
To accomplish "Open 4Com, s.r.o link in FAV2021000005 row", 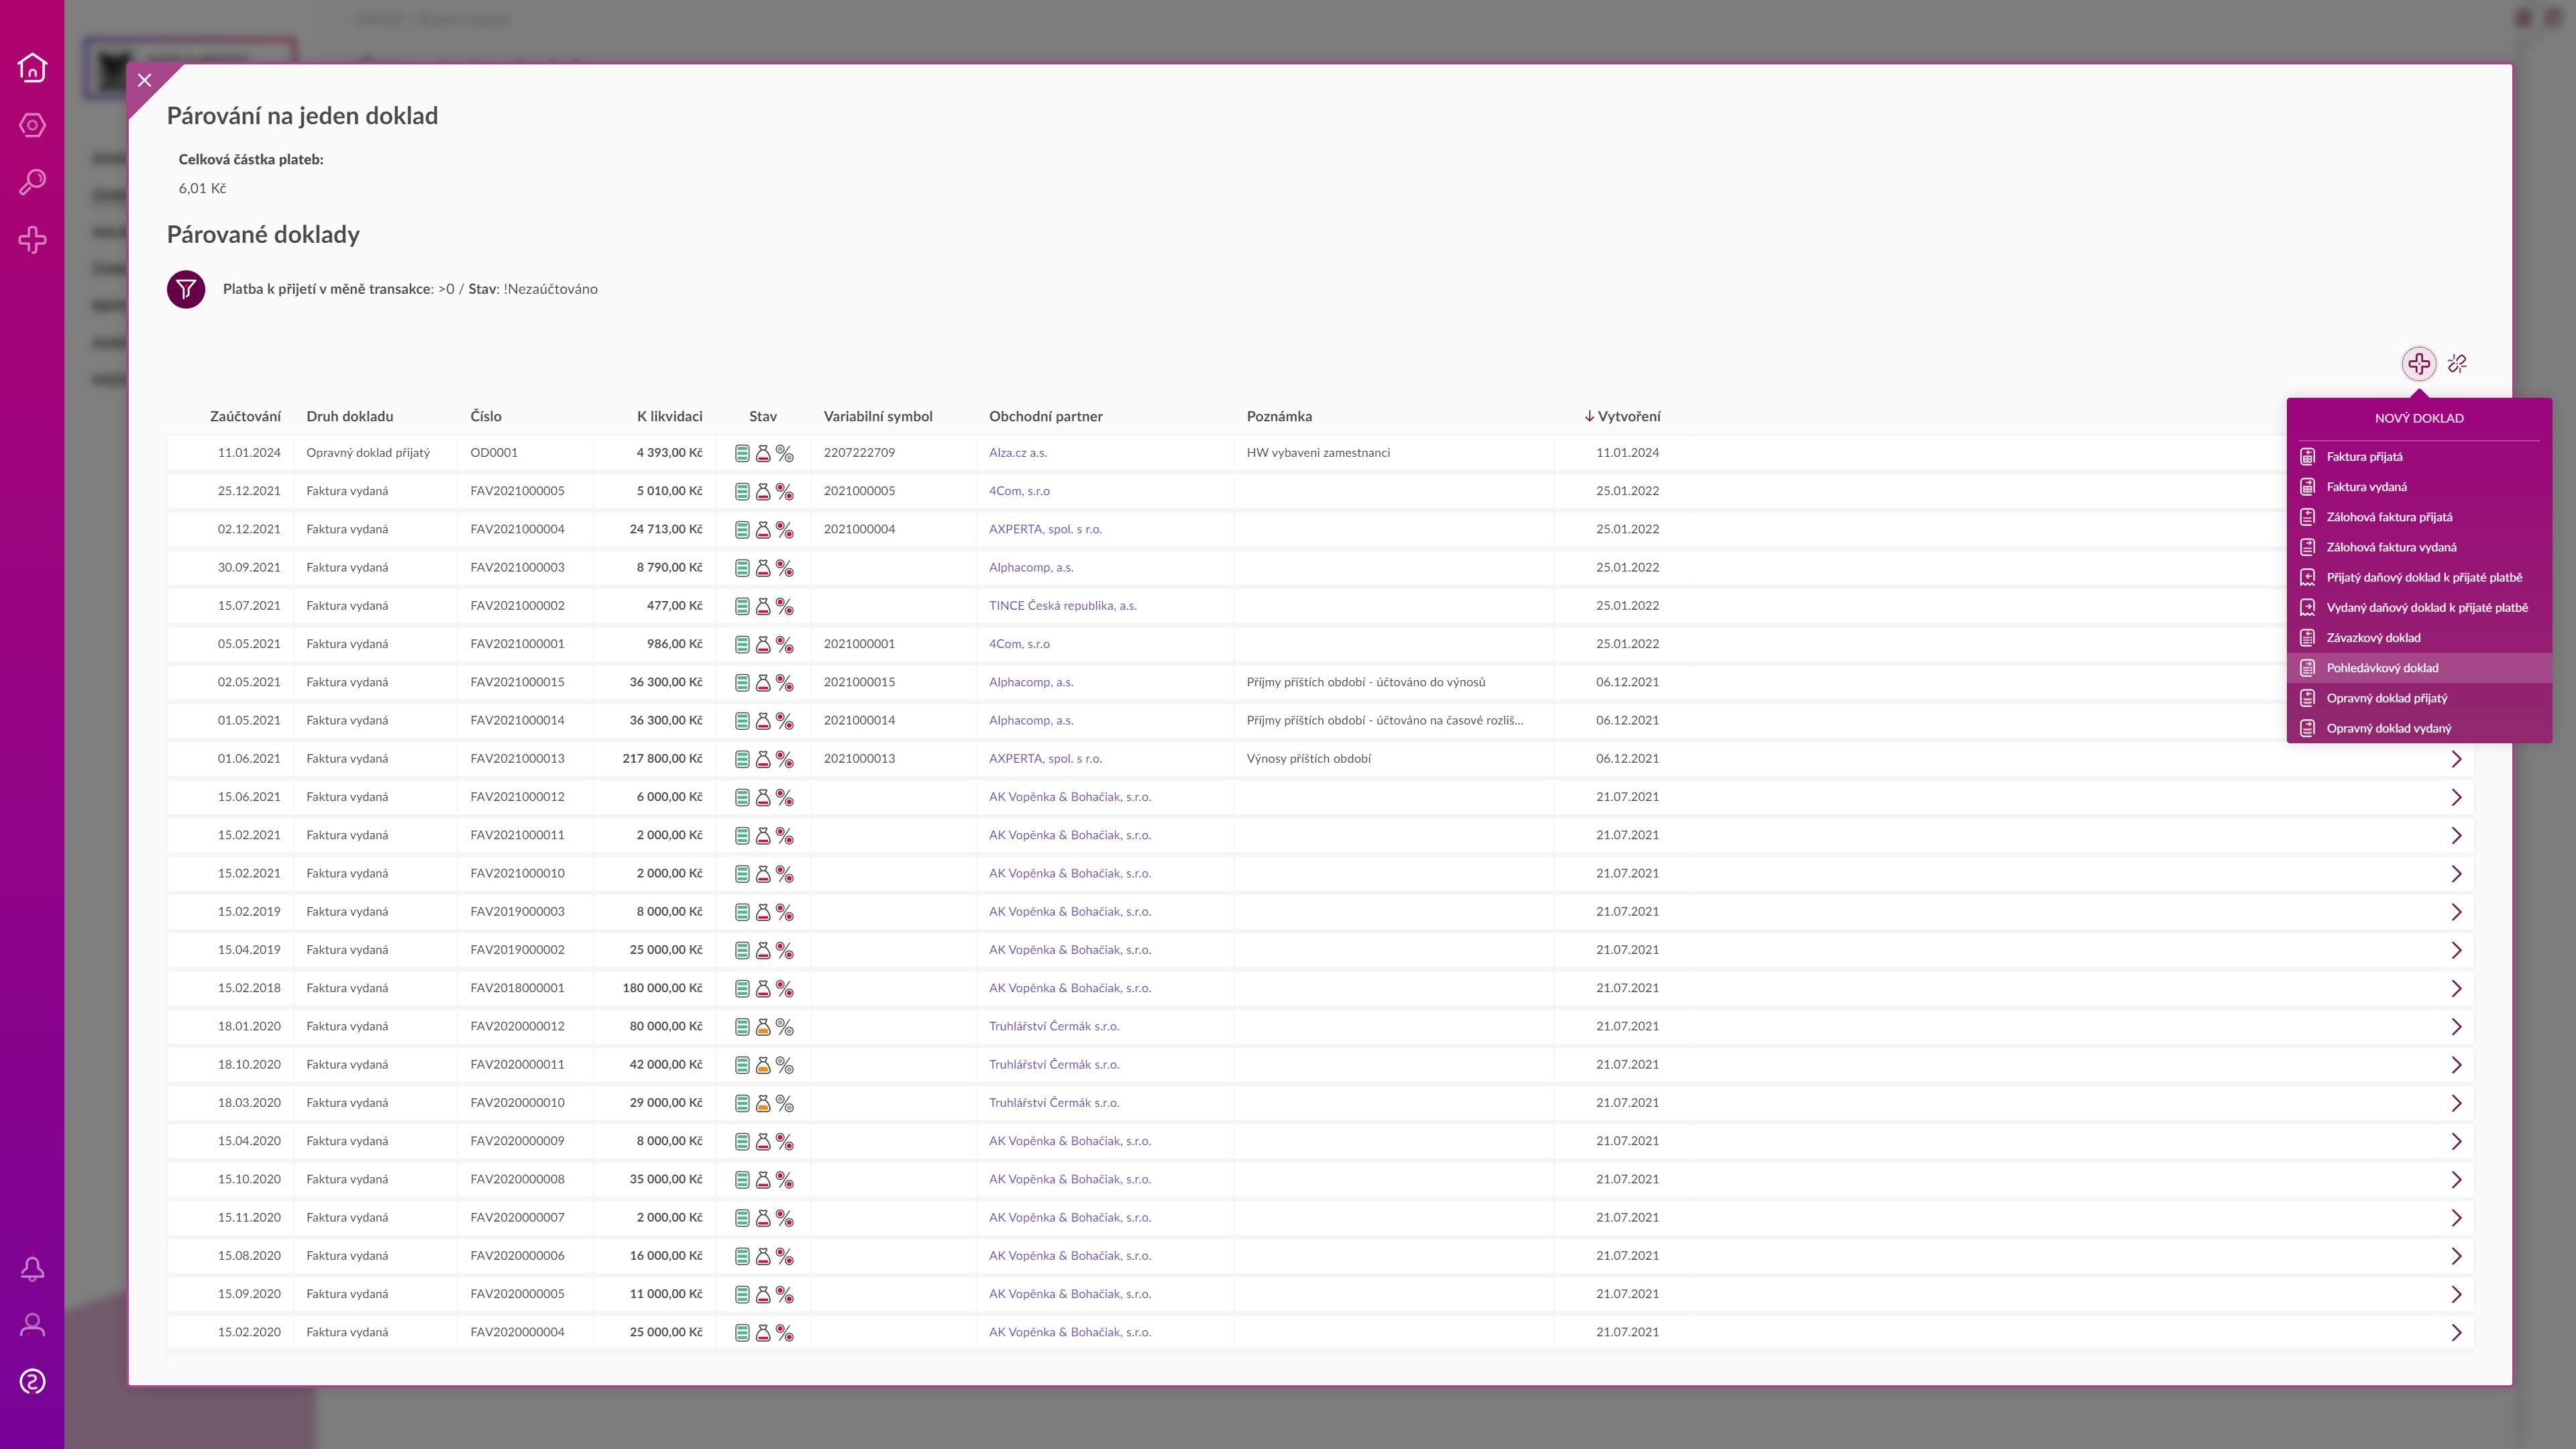I will pos(1019,491).
